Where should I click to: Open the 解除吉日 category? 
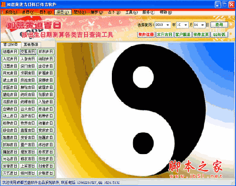tap(28, 87)
